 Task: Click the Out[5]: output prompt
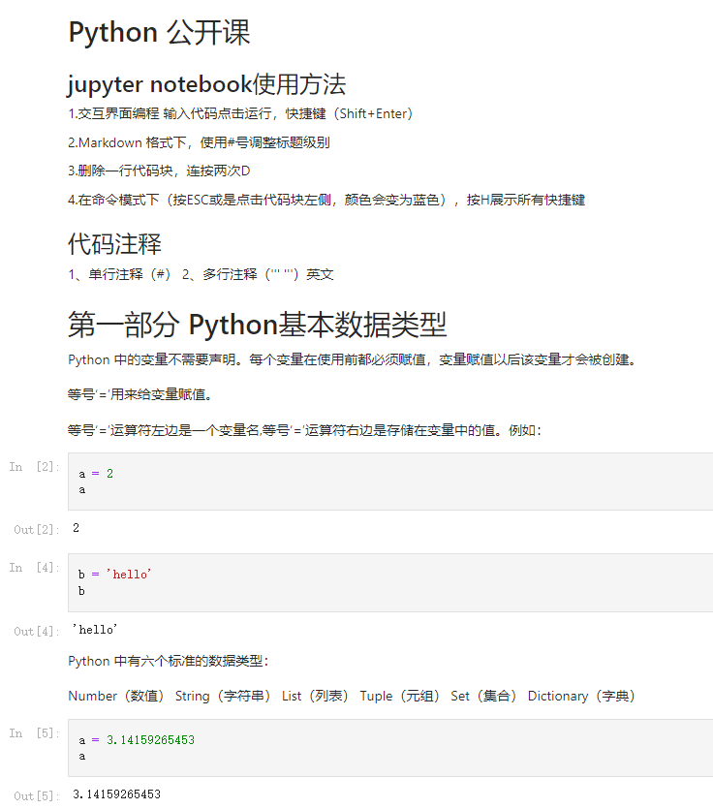click(36, 796)
